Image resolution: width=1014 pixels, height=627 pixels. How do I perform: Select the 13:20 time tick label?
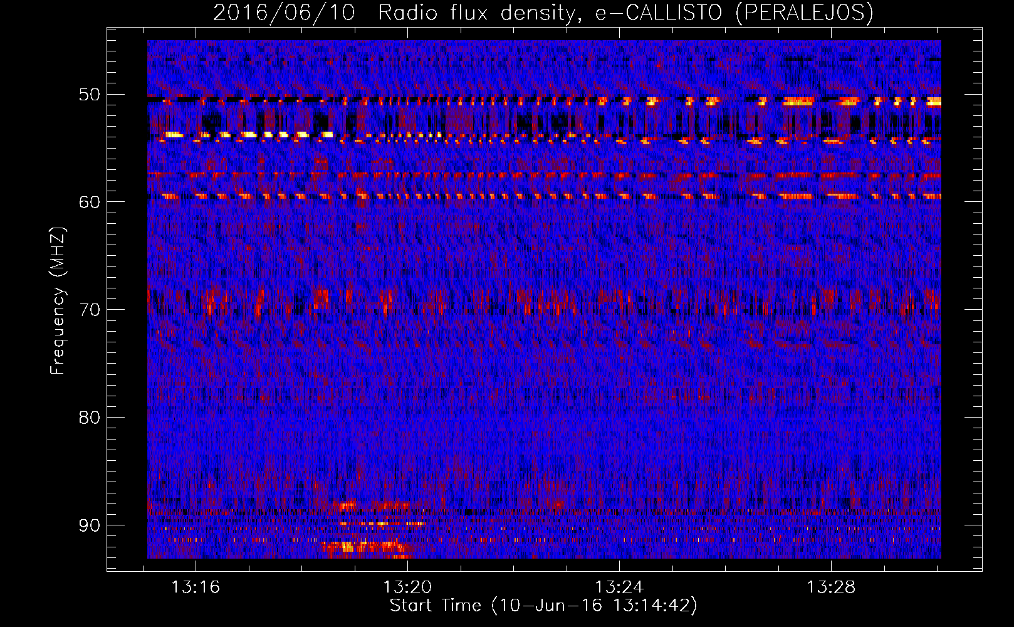coord(407,587)
